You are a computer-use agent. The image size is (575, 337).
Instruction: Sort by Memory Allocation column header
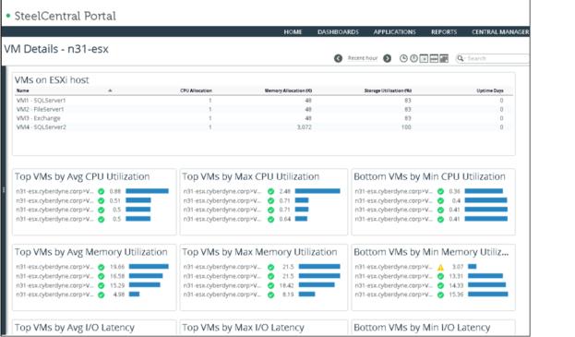point(288,90)
